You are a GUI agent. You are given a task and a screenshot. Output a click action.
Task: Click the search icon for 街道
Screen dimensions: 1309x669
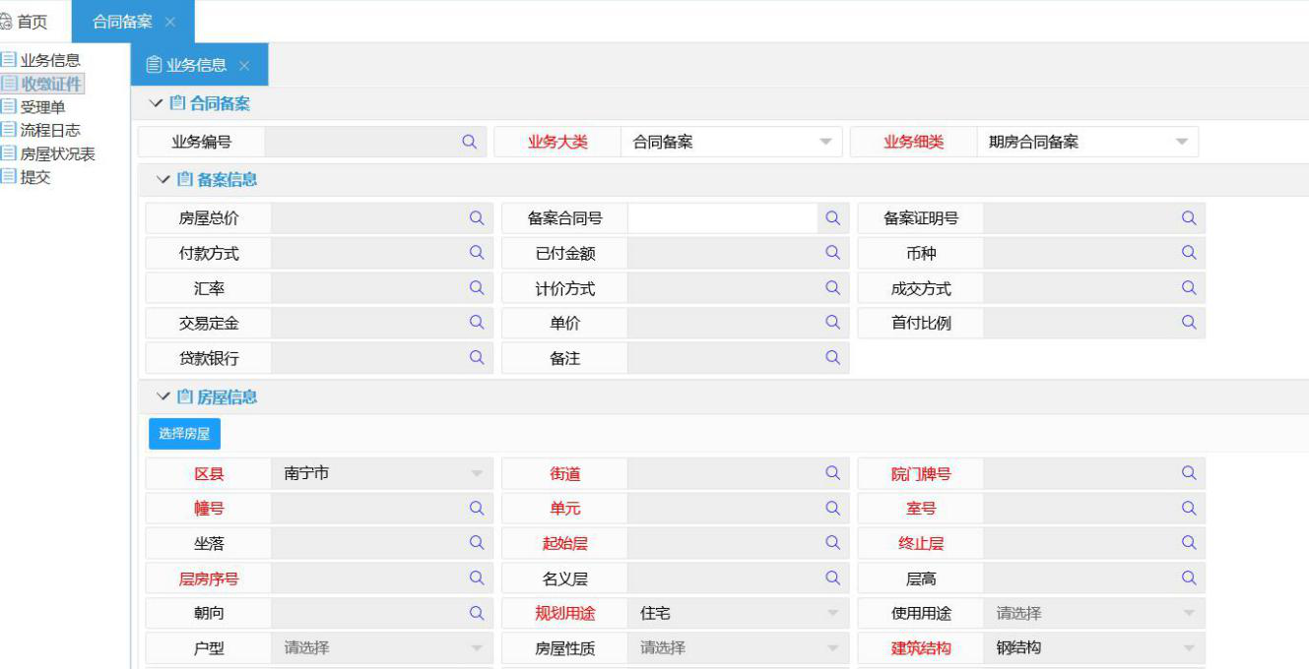(832, 473)
